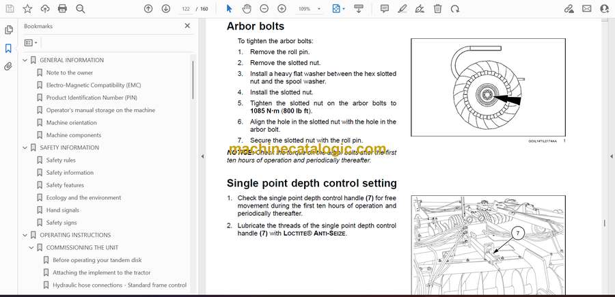Add a comment note
This screenshot has height=297, width=615.
(x=385, y=9)
